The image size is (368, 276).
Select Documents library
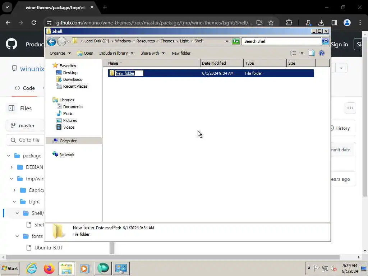click(x=73, y=106)
